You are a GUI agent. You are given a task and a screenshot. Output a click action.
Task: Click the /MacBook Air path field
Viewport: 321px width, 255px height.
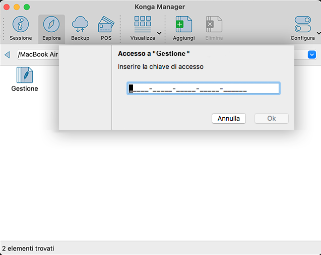pyautogui.click(x=38, y=54)
